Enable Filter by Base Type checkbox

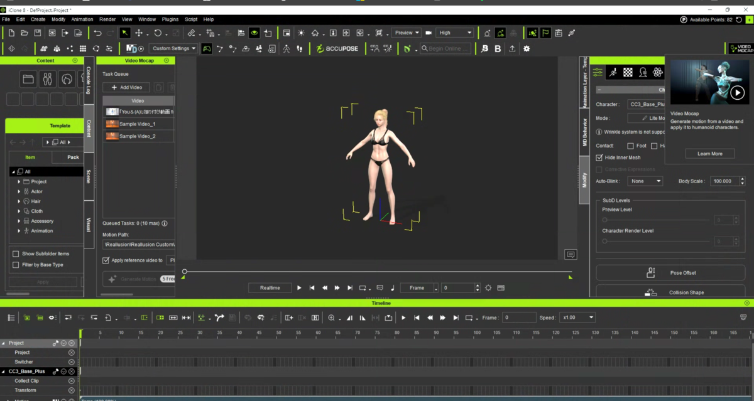point(16,265)
